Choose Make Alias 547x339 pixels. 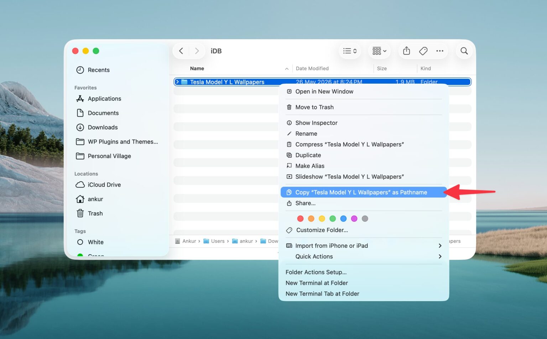[x=363, y=166]
